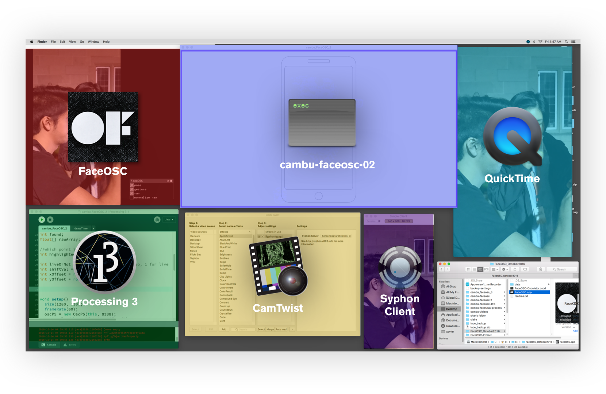
Task: Select Webcam in CamTwist Video Sources
Action: point(195,236)
